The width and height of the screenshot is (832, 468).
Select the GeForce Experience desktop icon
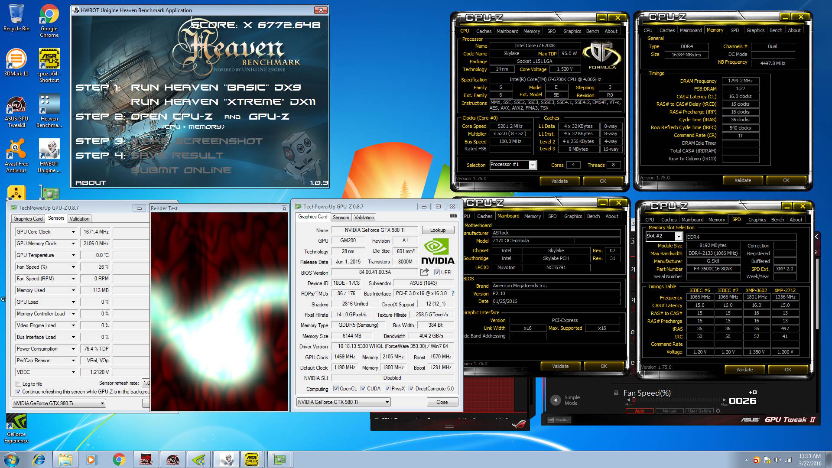[16, 428]
